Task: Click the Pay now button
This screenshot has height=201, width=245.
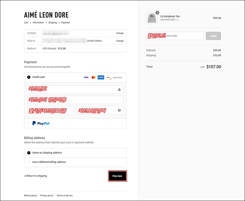Action: (117, 176)
